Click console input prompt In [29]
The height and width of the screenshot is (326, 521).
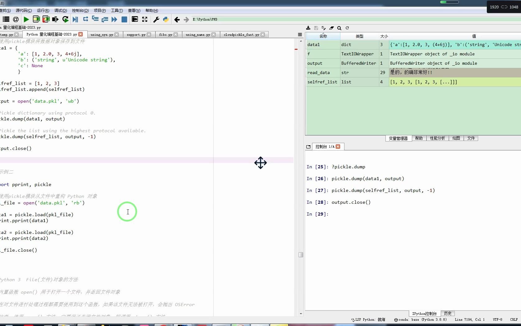pos(317,214)
